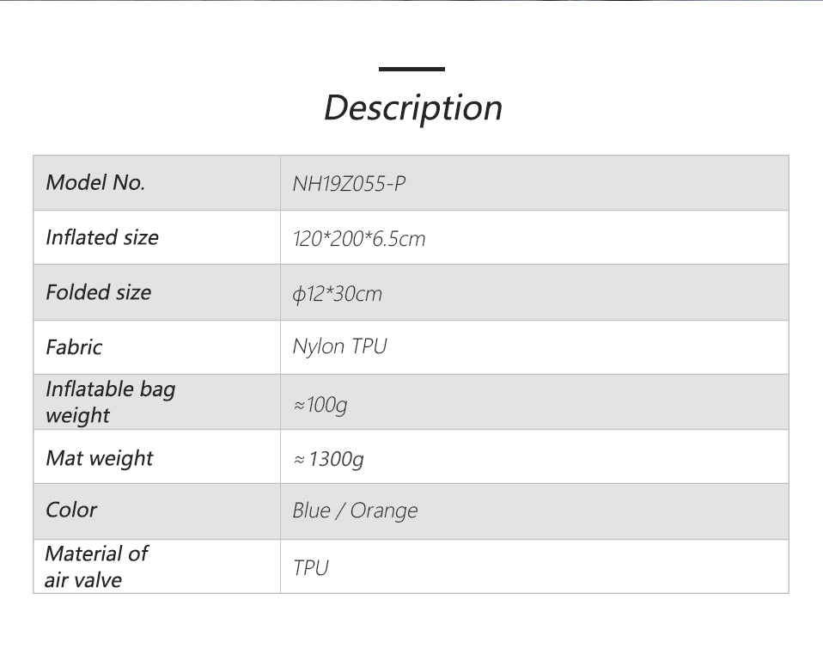The width and height of the screenshot is (823, 667).
Task: Click the Folded size label
Action: pyautogui.click(x=98, y=292)
